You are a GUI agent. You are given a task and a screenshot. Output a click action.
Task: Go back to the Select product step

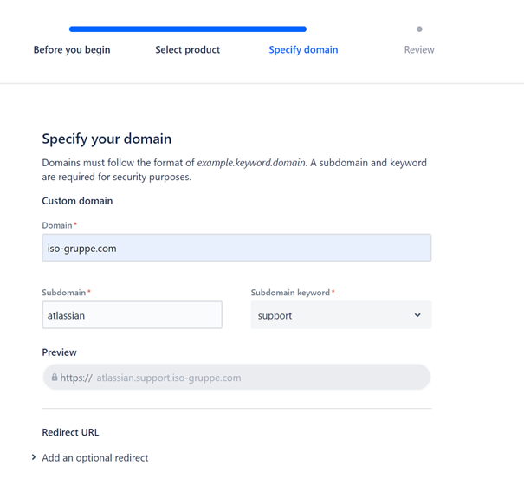(187, 50)
